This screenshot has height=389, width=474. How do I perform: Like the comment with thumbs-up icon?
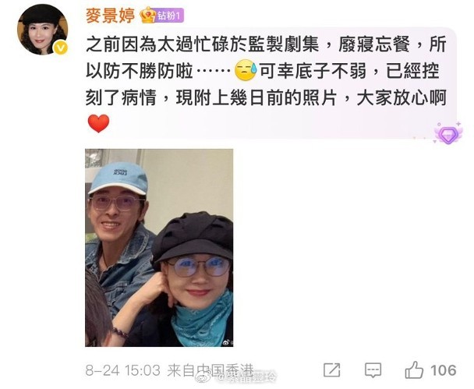click(x=414, y=370)
